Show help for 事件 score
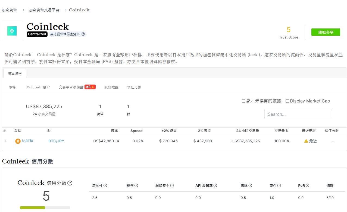347x212 pixels. [x=279, y=186]
